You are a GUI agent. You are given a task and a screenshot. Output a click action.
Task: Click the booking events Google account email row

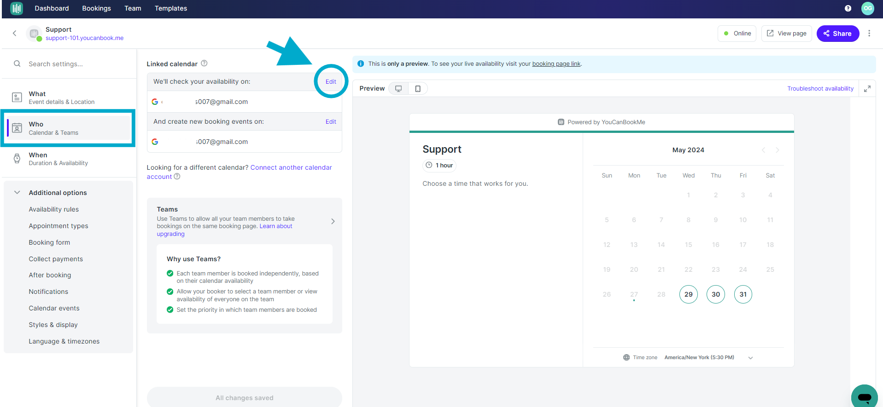pos(244,142)
